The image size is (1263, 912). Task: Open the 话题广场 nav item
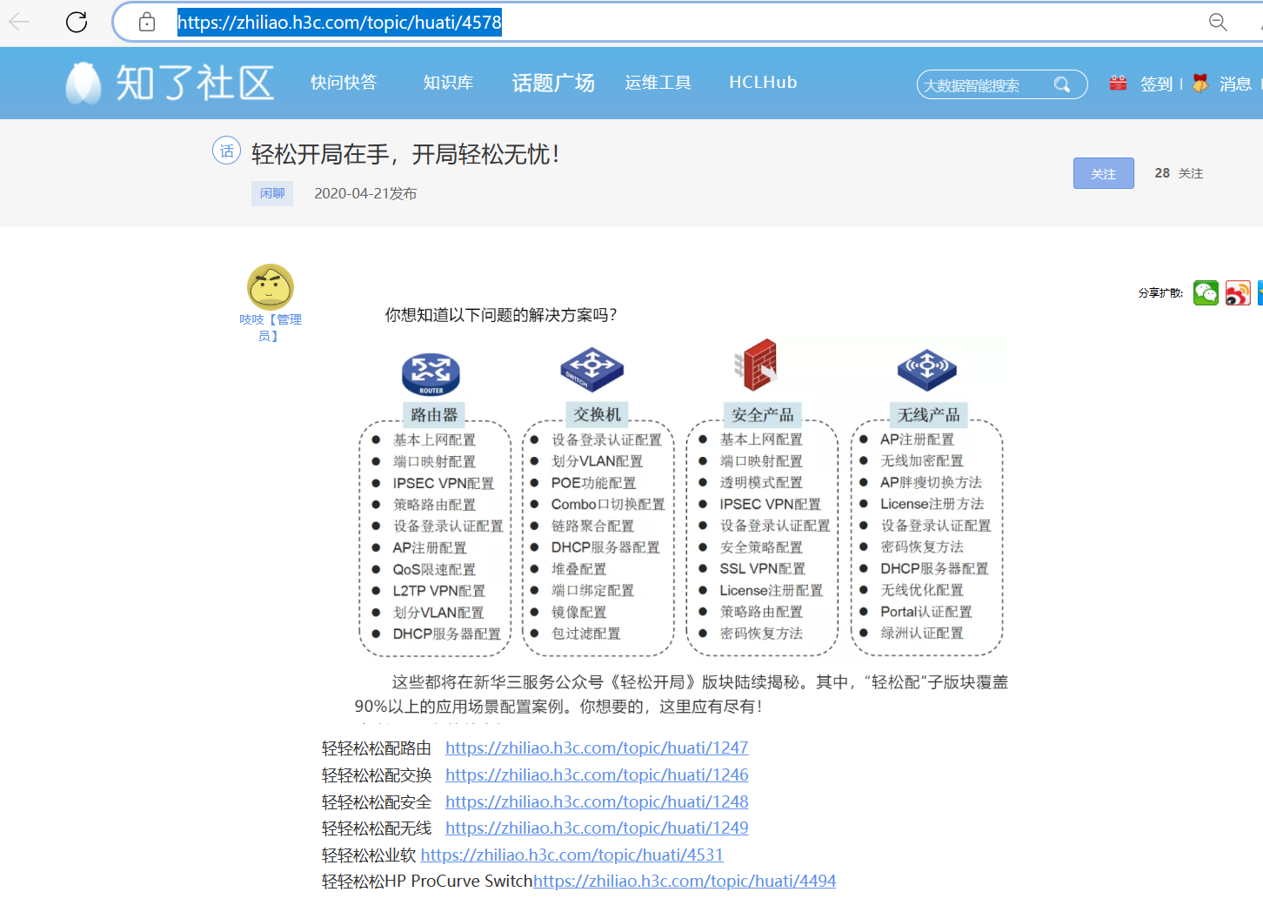(553, 83)
